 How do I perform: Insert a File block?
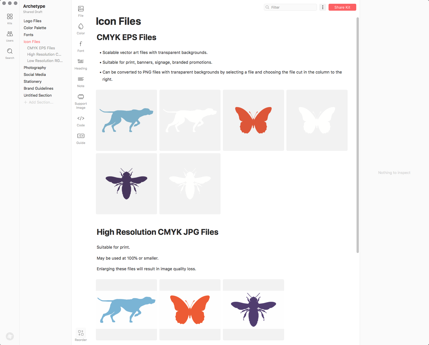81,11
